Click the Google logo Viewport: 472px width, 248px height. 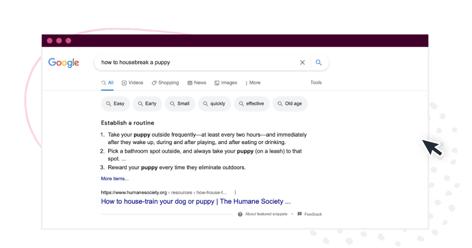click(x=63, y=63)
